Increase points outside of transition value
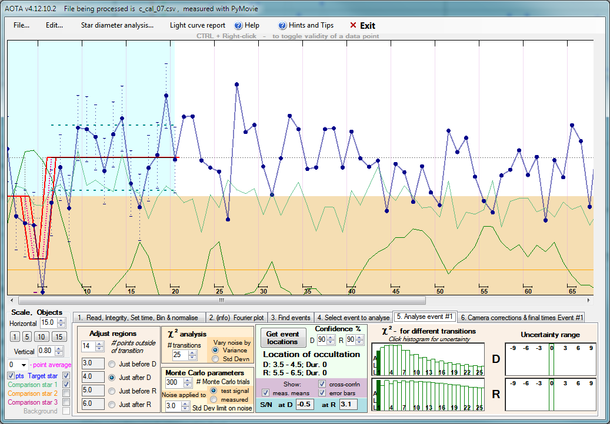This screenshot has height=424, width=610. click(99, 344)
